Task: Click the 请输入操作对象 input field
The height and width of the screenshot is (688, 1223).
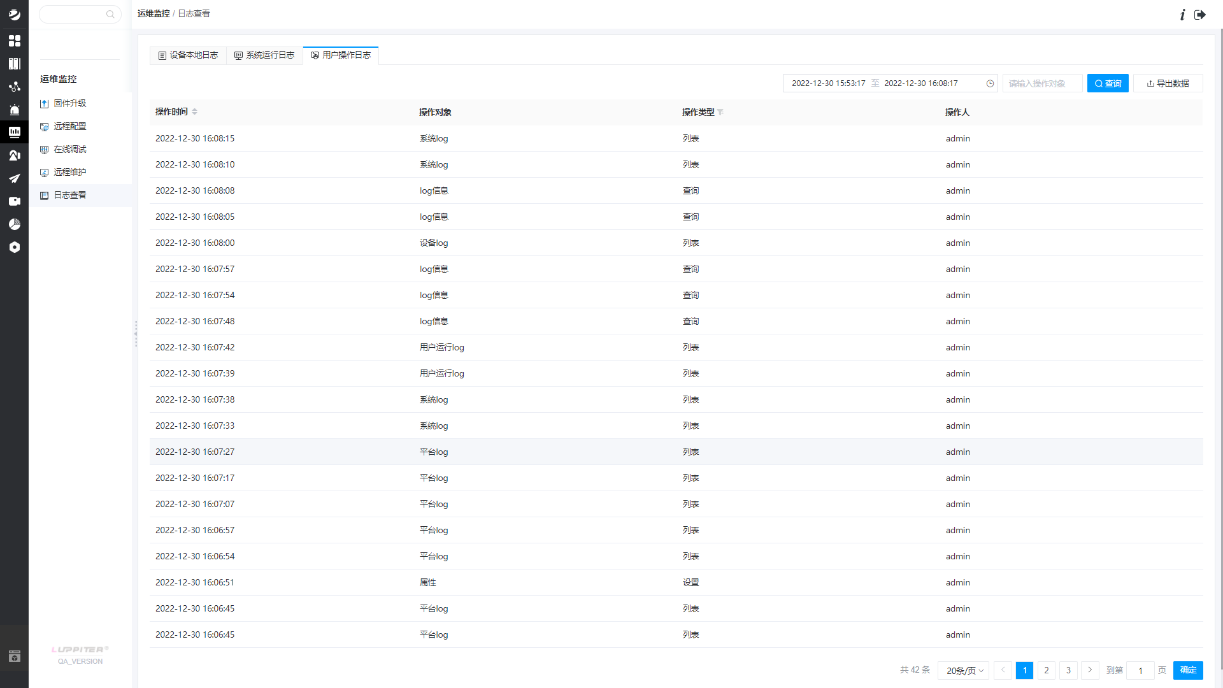Action: point(1041,83)
